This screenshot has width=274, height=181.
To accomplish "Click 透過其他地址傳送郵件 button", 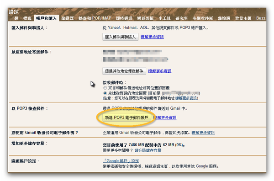I will [x=124, y=71].
